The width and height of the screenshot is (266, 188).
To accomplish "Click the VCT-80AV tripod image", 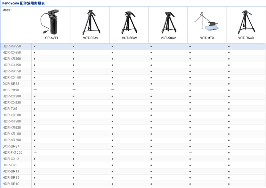I will click(91, 22).
